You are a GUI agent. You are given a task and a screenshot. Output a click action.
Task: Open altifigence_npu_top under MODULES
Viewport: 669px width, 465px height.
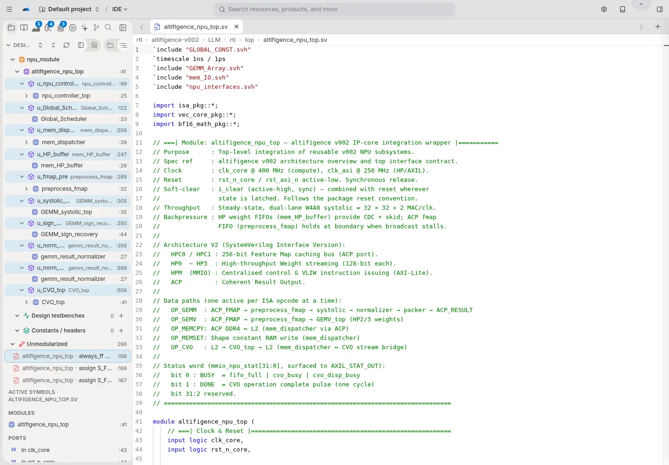pos(68,425)
